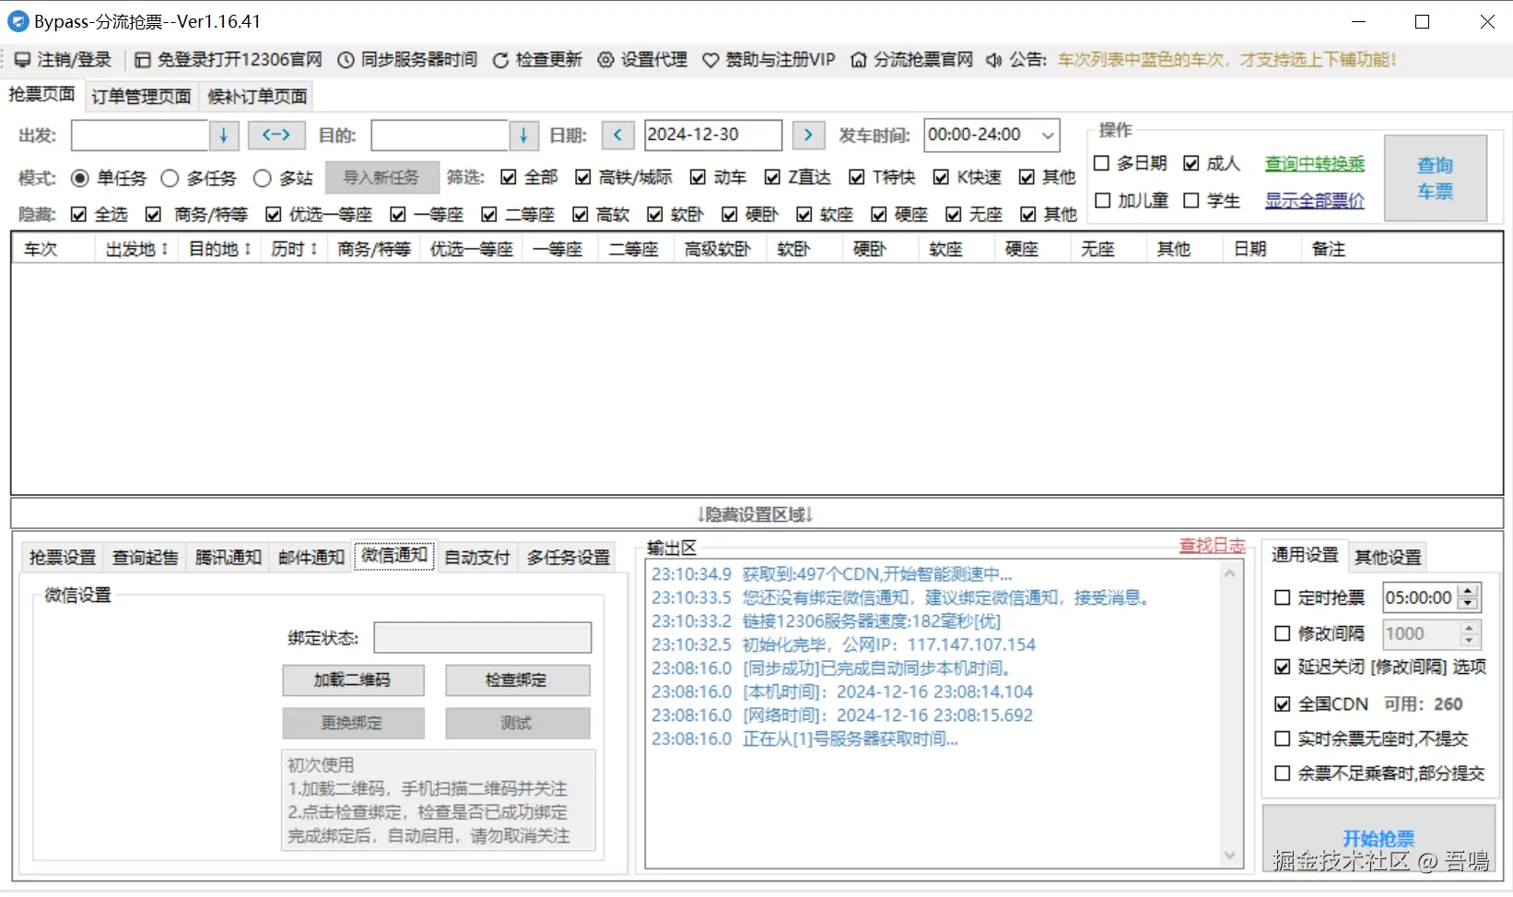Select 多任务 mode radio button

pos(170,178)
